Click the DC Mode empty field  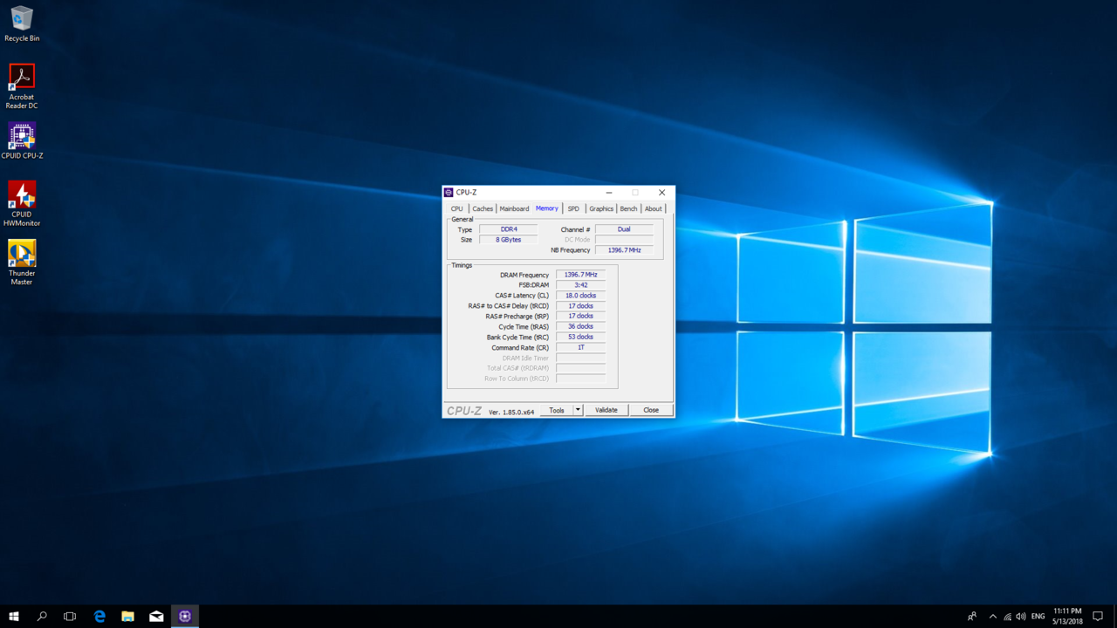coord(624,240)
